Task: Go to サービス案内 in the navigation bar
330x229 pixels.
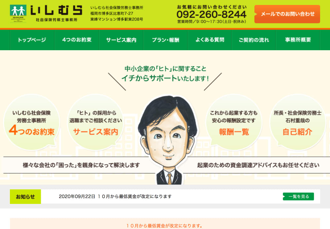Action: (121, 40)
